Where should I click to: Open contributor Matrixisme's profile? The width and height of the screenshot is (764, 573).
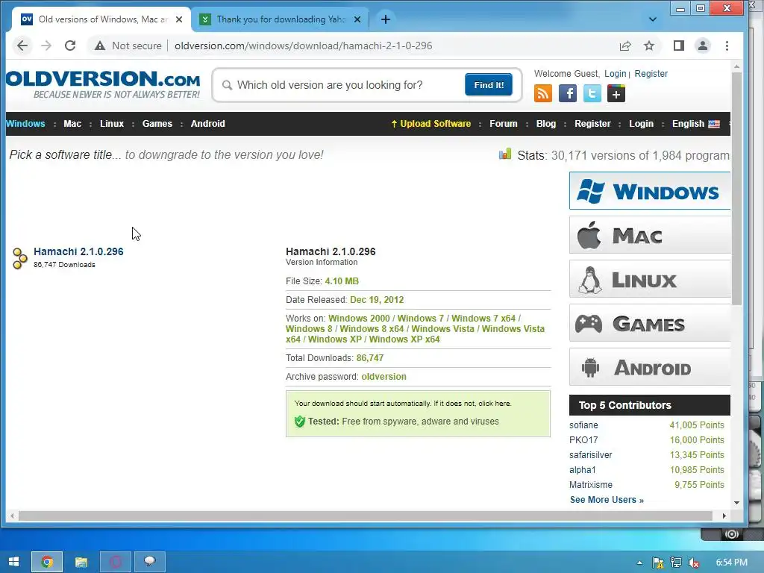pos(591,485)
